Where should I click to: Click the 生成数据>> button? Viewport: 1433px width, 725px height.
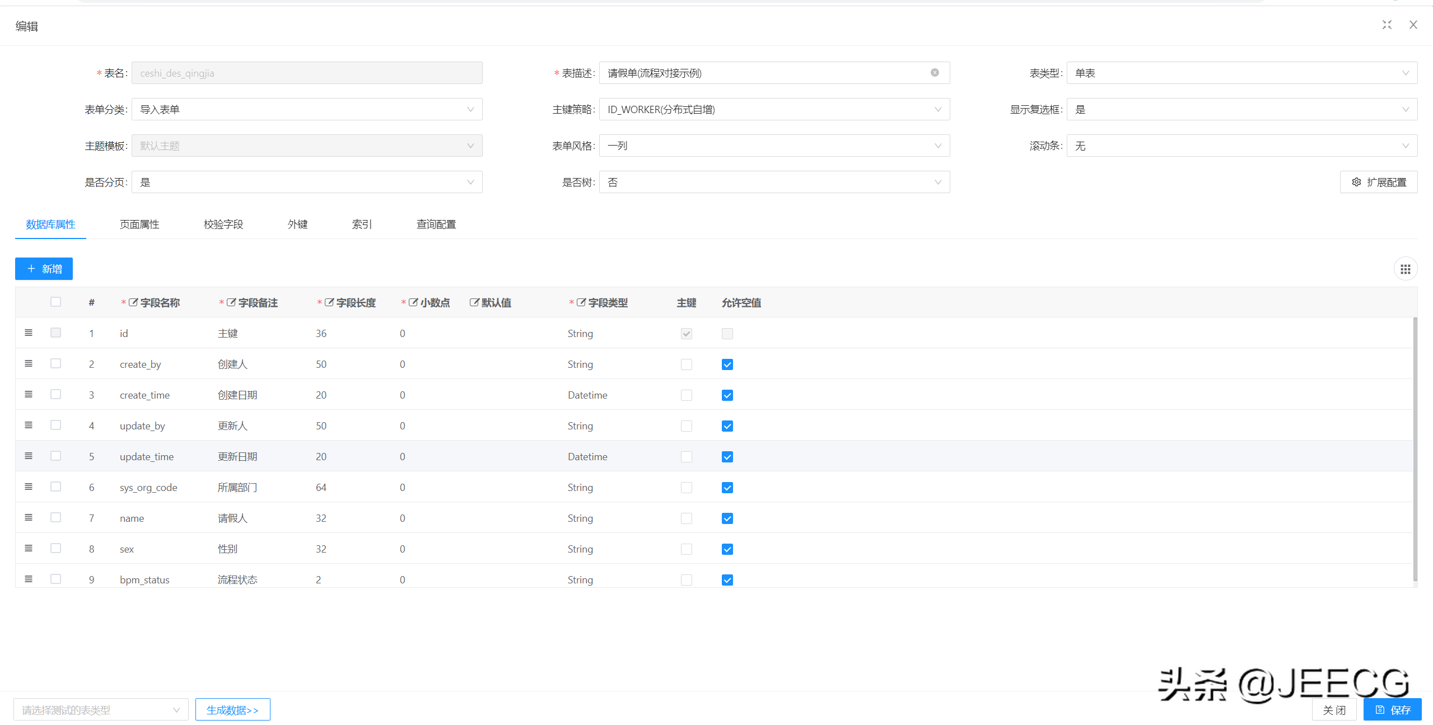coord(232,709)
